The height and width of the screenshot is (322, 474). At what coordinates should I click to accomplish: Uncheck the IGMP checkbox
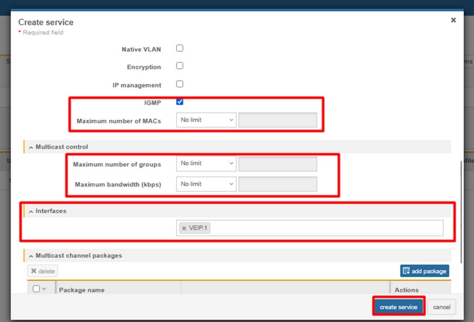pyautogui.click(x=180, y=102)
